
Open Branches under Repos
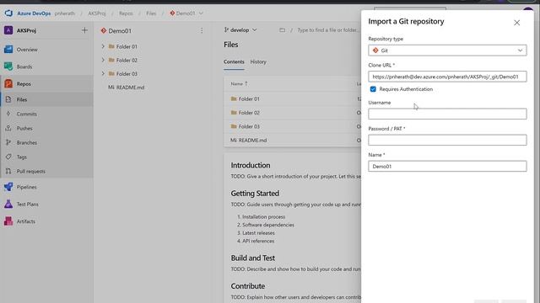point(26,142)
